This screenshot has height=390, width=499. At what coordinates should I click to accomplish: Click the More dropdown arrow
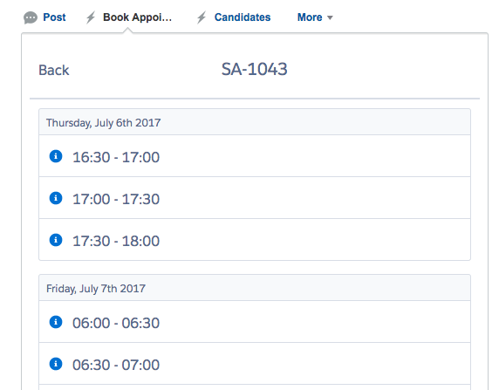click(x=330, y=17)
